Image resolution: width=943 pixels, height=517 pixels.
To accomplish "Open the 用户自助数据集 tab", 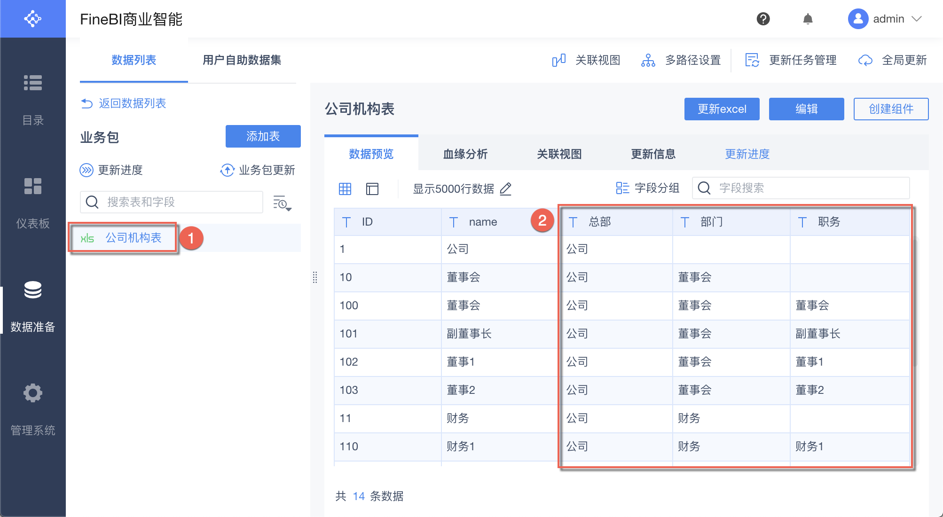I will coord(242,60).
